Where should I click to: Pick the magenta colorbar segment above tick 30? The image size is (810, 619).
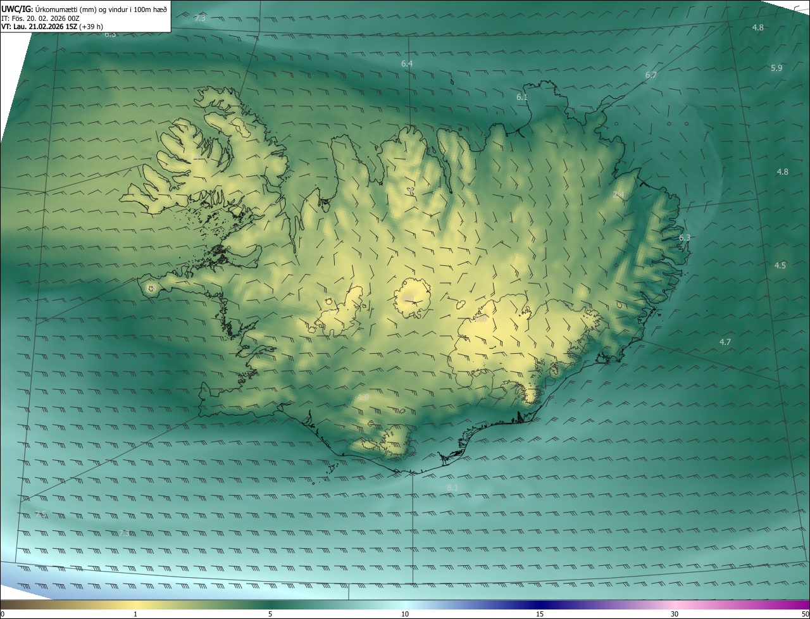coord(675,604)
